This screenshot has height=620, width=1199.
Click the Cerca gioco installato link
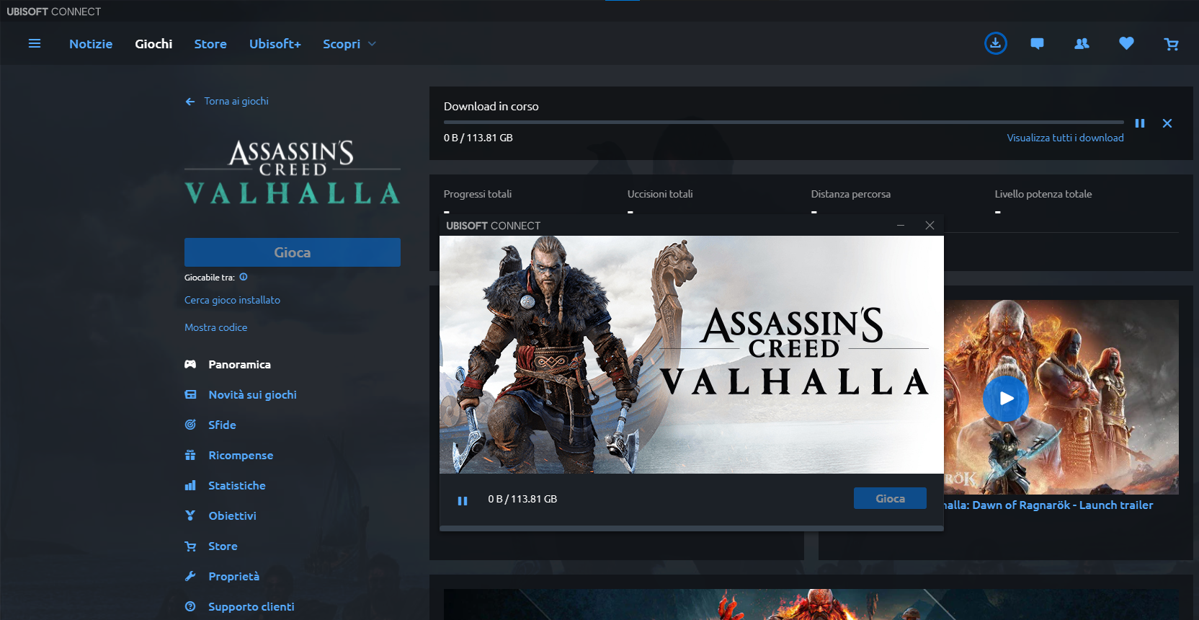point(232,301)
